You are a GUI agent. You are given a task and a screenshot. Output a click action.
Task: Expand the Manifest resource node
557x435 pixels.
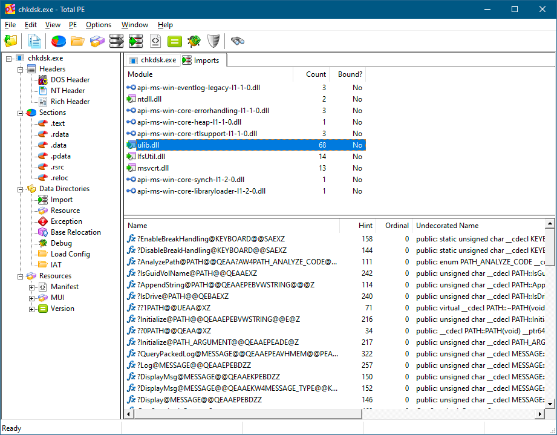31,287
